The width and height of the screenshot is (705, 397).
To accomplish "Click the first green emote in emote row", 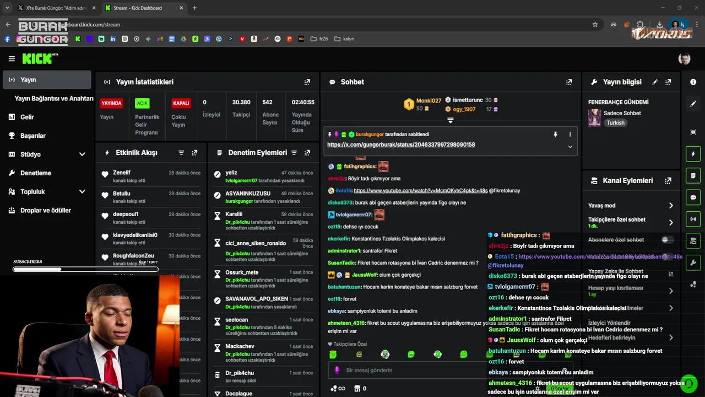I will (333, 354).
